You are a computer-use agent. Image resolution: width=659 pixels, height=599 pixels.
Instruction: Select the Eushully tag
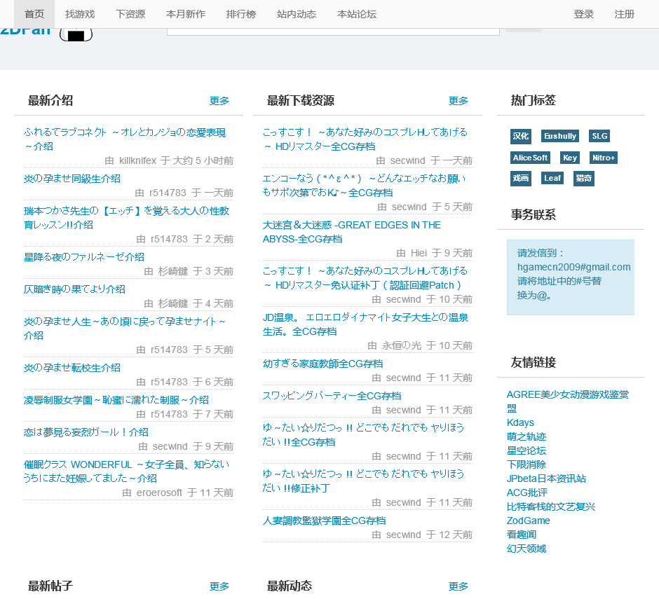point(560,136)
